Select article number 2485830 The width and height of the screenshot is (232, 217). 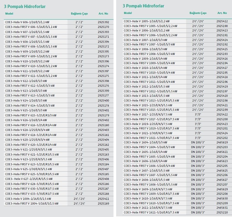click(222, 198)
